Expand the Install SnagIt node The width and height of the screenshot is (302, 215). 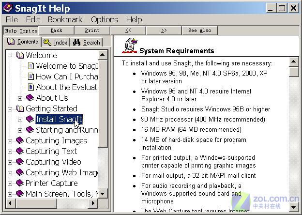pos(20,120)
